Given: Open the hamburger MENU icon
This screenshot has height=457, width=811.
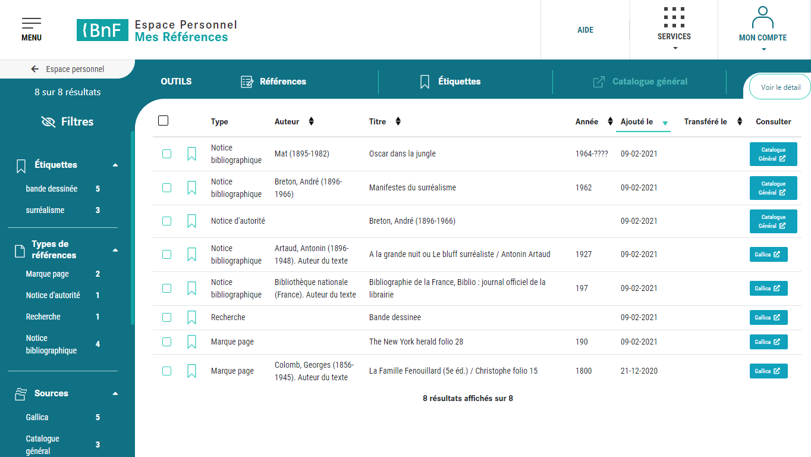Looking at the screenshot, I should coord(32,23).
